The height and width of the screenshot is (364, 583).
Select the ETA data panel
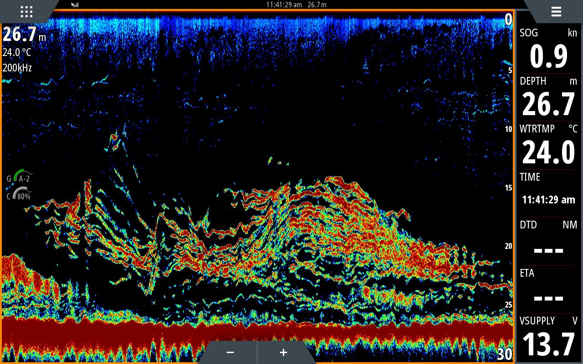pyautogui.click(x=548, y=290)
